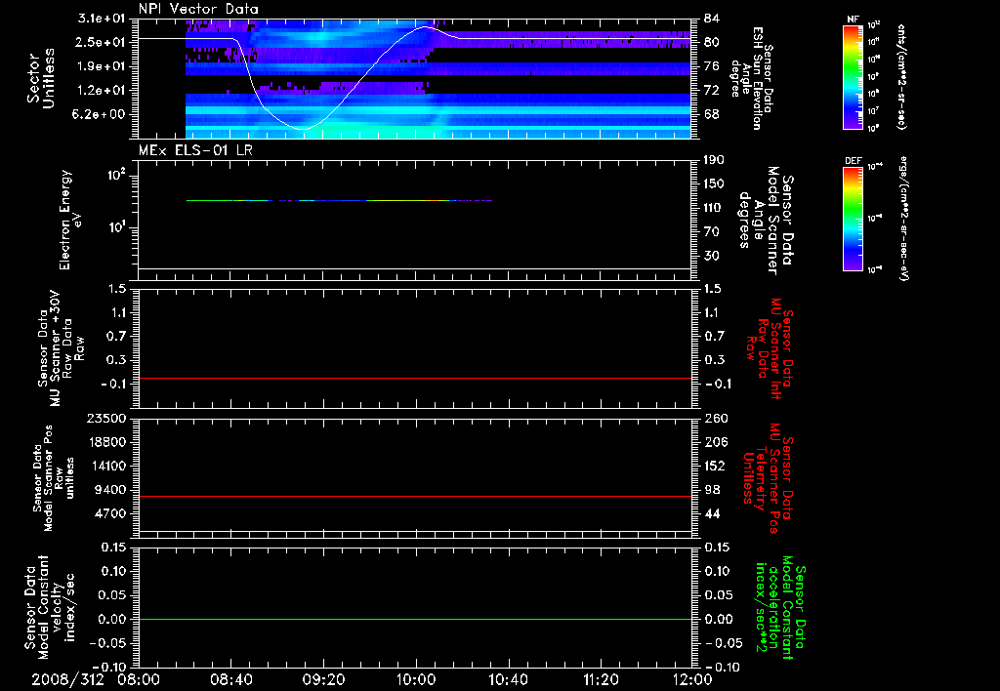The image size is (1000, 691).
Task: Click the "98" telemetry tick value
Action: click(712, 490)
